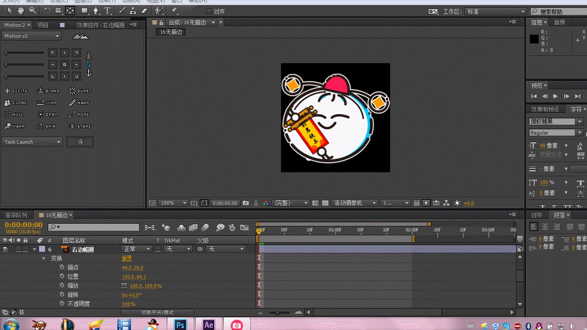Toggle the 缩放 stopwatch keyframe
The height and width of the screenshot is (330, 587).
(62, 285)
